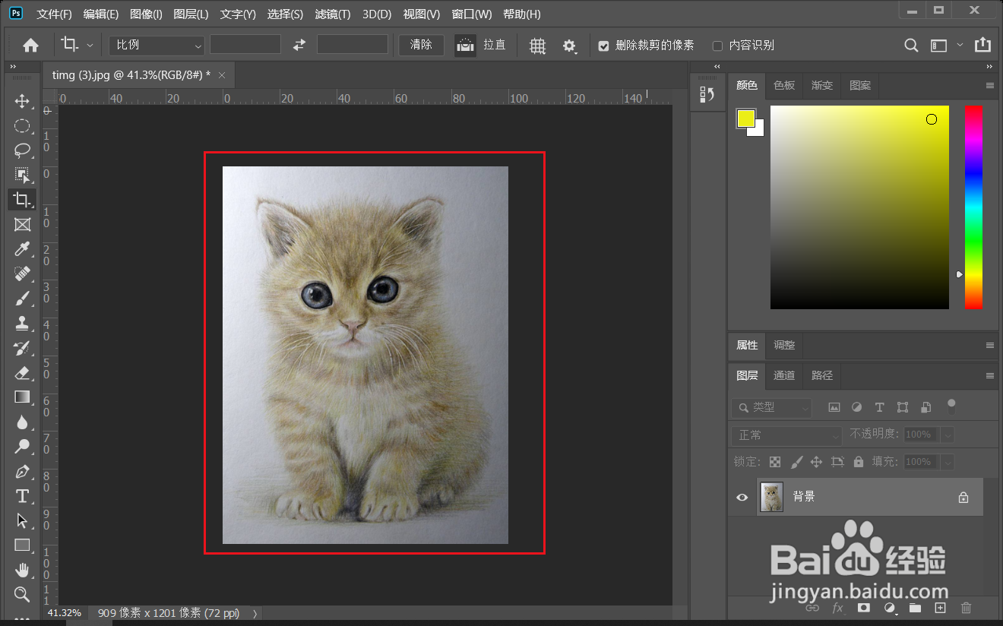Open the layer filter 类型 dropdown
The width and height of the screenshot is (1003, 626).
(x=772, y=408)
